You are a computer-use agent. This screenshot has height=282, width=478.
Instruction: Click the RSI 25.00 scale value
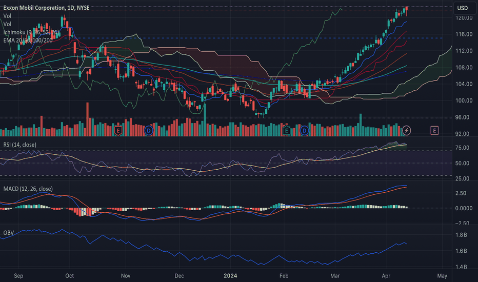click(x=462, y=178)
